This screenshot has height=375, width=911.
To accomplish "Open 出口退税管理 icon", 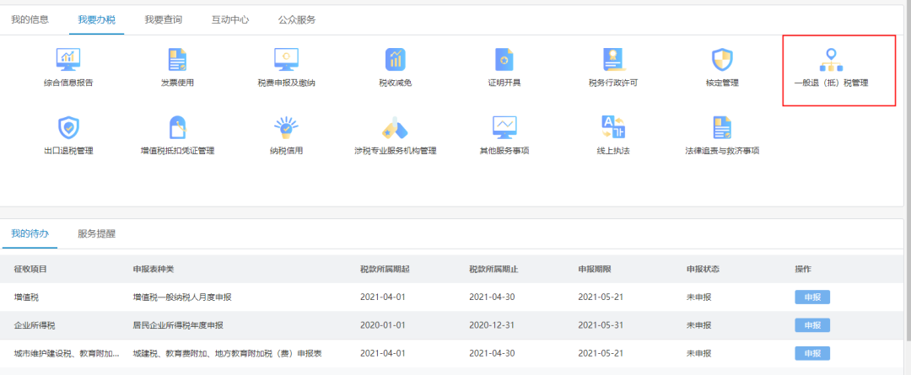I will tap(68, 128).
